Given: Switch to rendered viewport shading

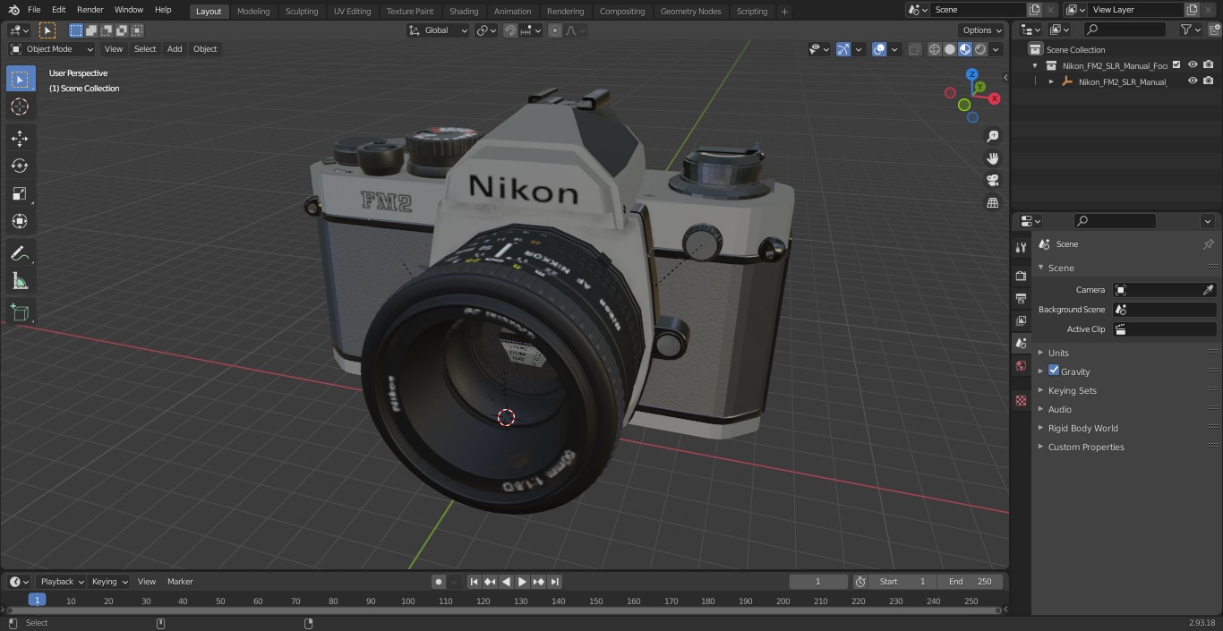Looking at the screenshot, I should tap(980, 49).
